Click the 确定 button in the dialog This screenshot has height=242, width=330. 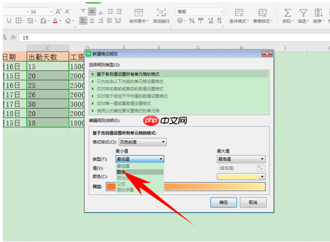point(223,202)
